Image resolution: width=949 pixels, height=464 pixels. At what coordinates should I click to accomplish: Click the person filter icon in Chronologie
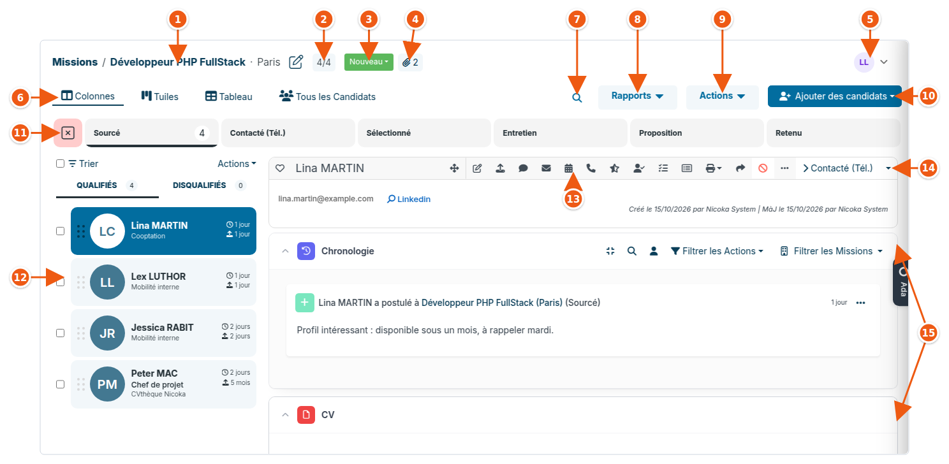click(x=654, y=251)
